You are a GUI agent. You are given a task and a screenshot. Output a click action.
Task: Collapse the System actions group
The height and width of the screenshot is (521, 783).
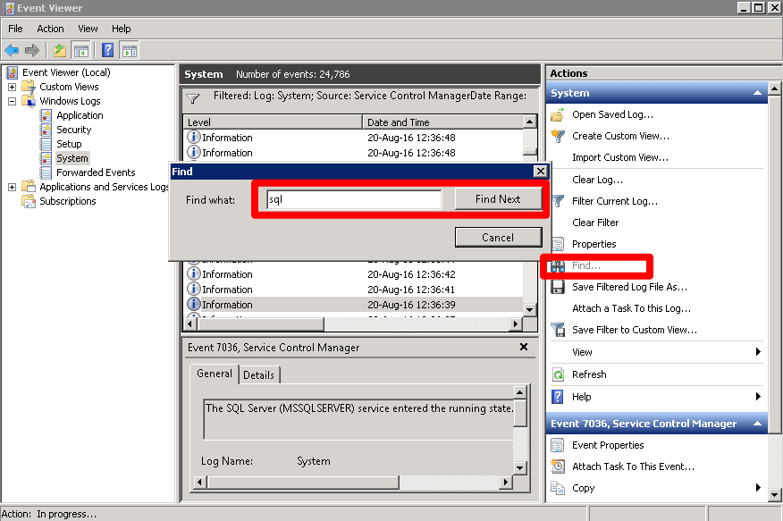756,92
